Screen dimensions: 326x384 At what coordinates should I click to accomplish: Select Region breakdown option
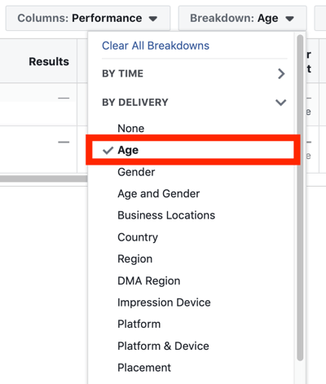tap(134, 259)
